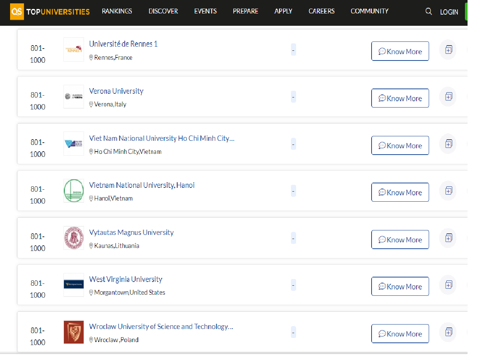Open the Prepare menu
478x360 pixels.
tap(245, 11)
